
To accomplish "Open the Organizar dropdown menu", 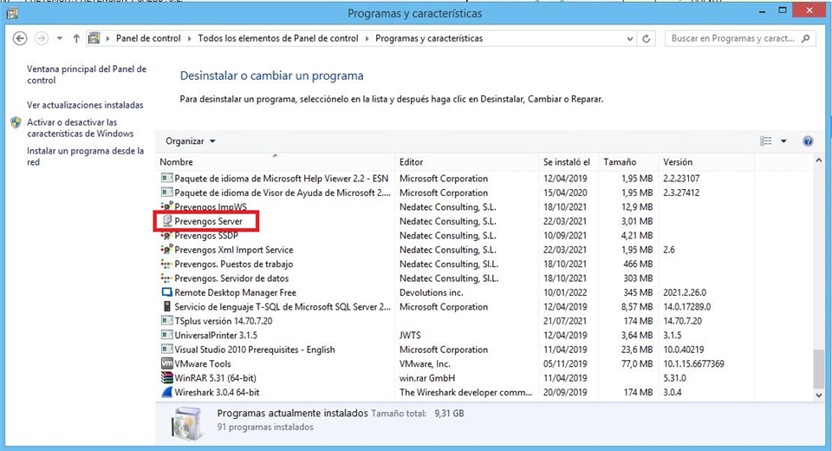I will [x=190, y=141].
